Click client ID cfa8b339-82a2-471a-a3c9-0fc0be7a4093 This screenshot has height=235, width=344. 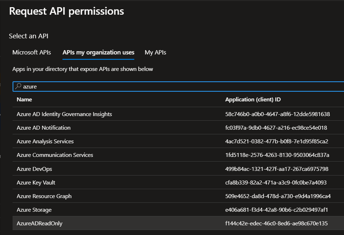coord(276,182)
